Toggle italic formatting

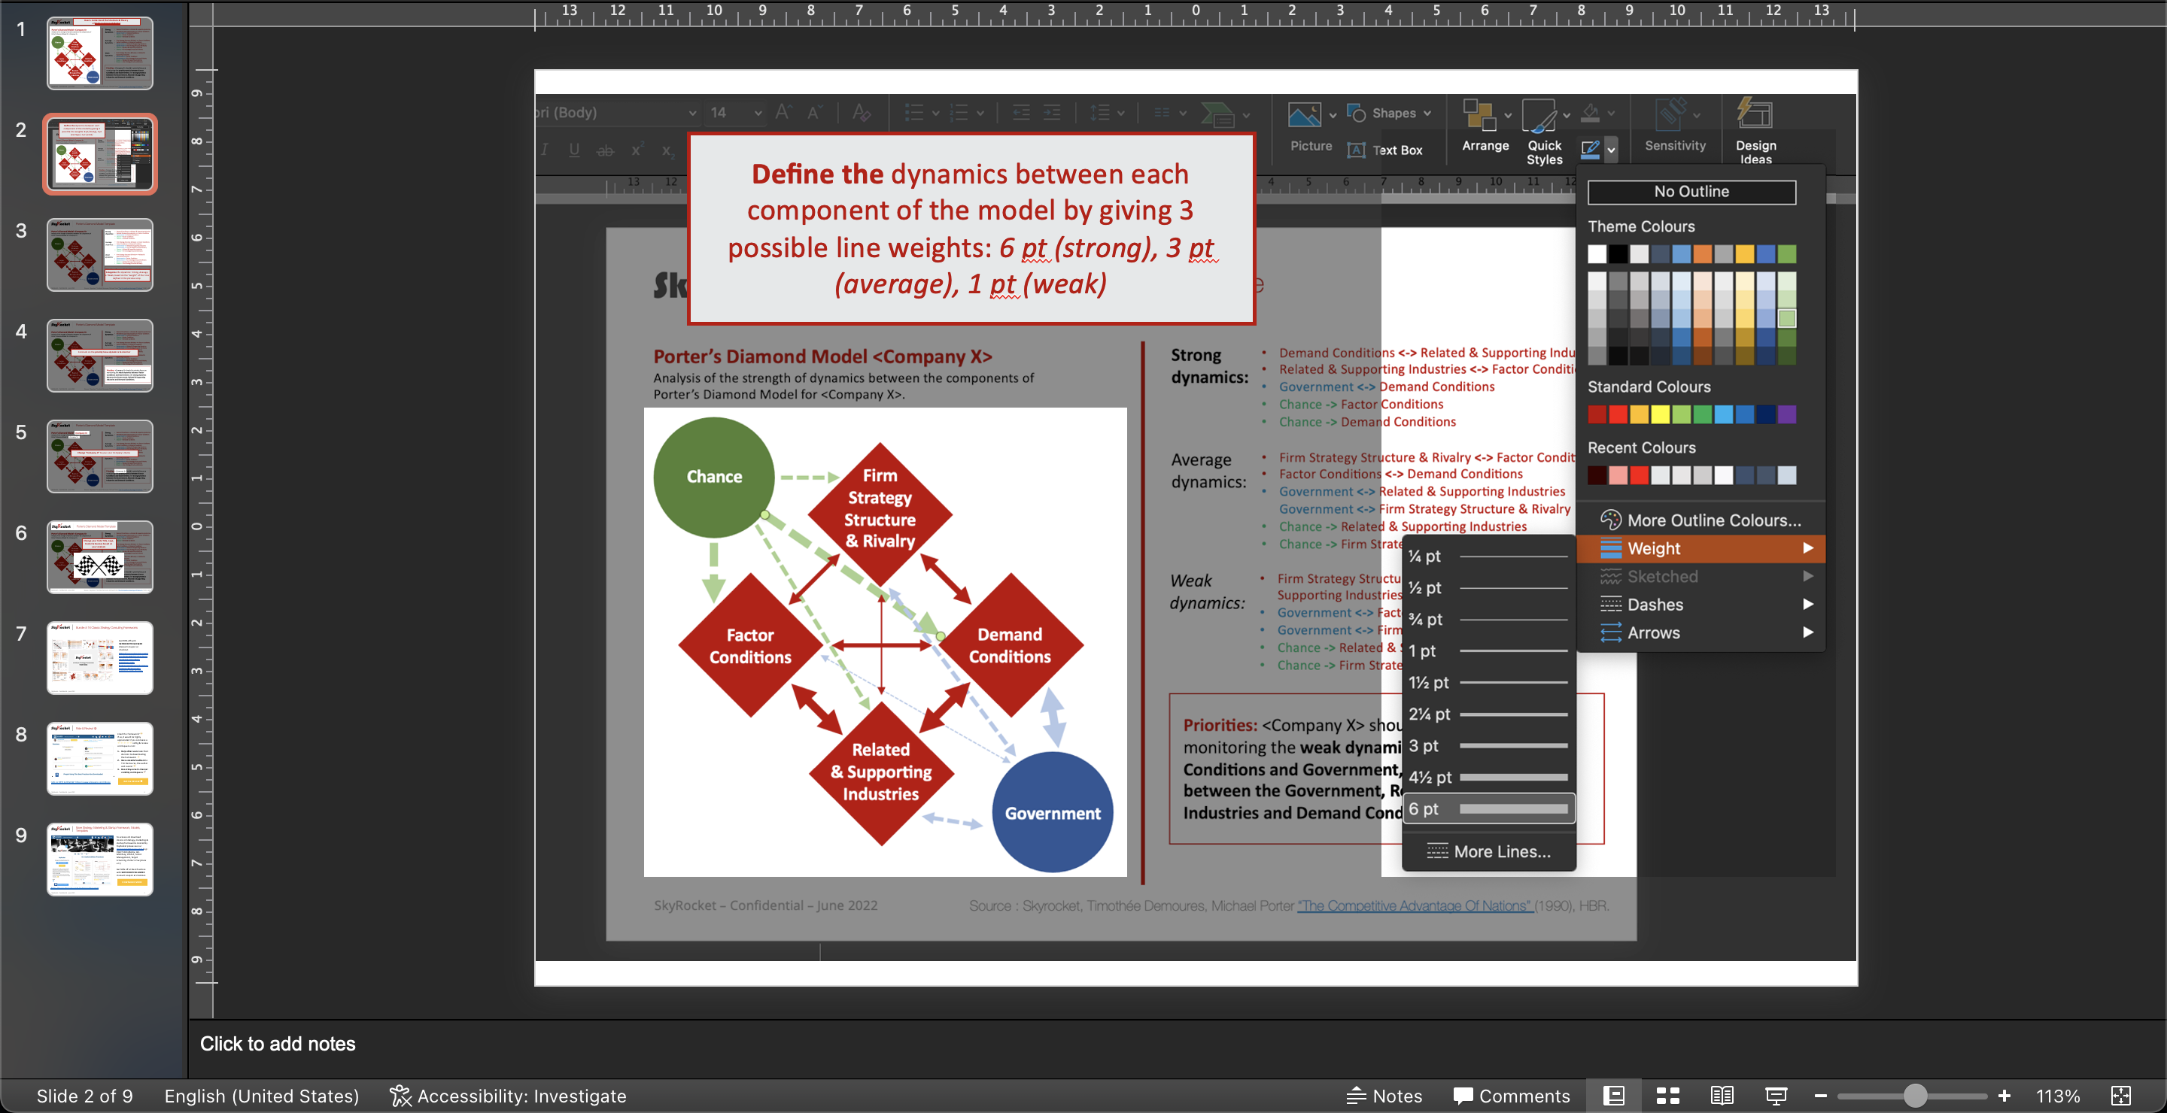coord(544,150)
